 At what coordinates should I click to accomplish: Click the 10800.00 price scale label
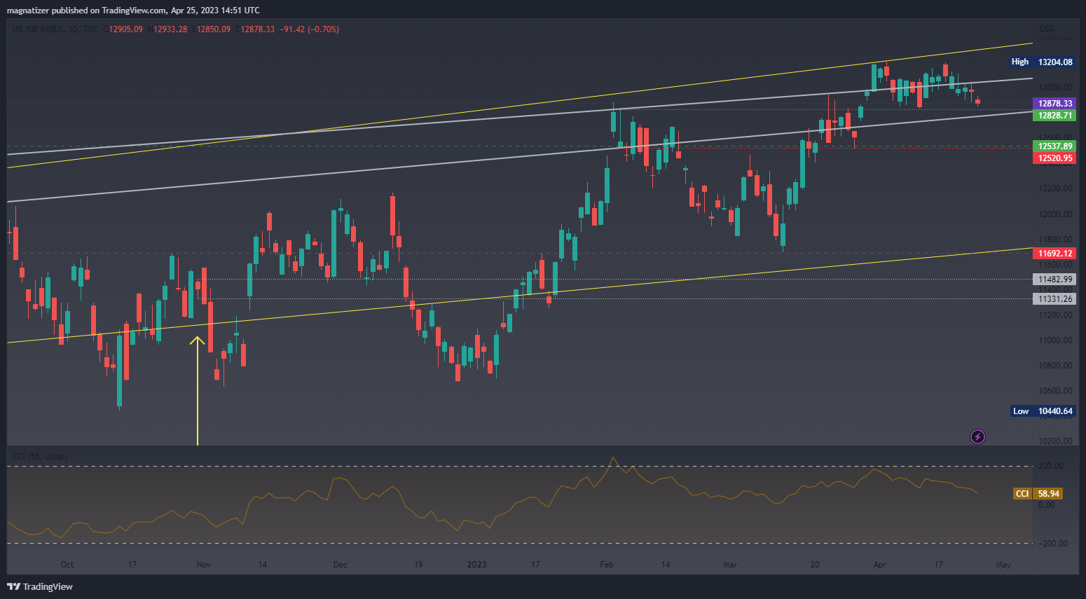click(1055, 366)
